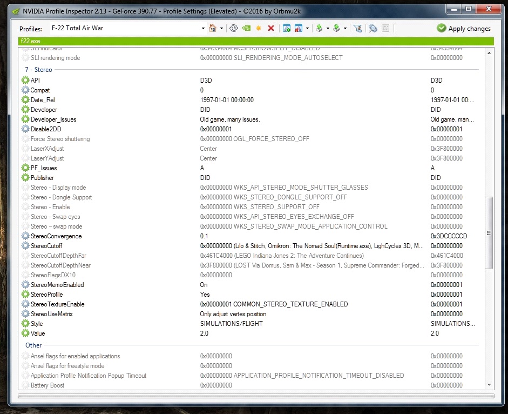
Task: Select the SLI rendering mode setting row
Action: tap(249, 58)
